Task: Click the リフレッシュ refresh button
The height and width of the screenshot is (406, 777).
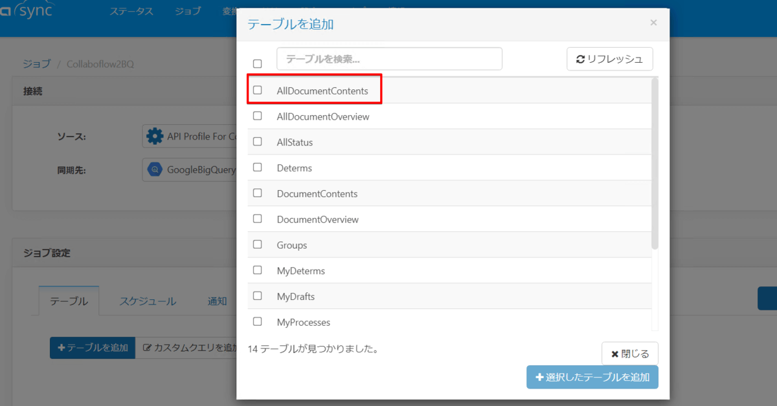Action: (x=609, y=59)
